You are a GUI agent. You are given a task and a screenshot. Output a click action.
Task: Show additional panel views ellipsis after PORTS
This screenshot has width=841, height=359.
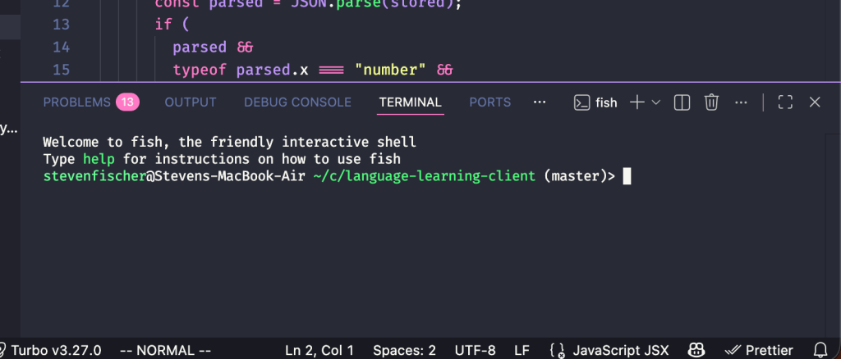click(540, 102)
